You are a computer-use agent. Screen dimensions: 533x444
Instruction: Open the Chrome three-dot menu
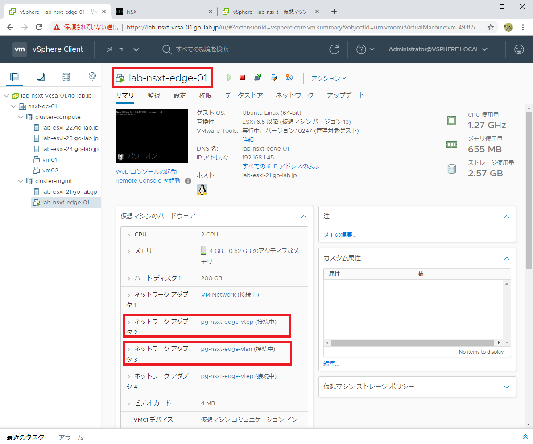click(523, 27)
